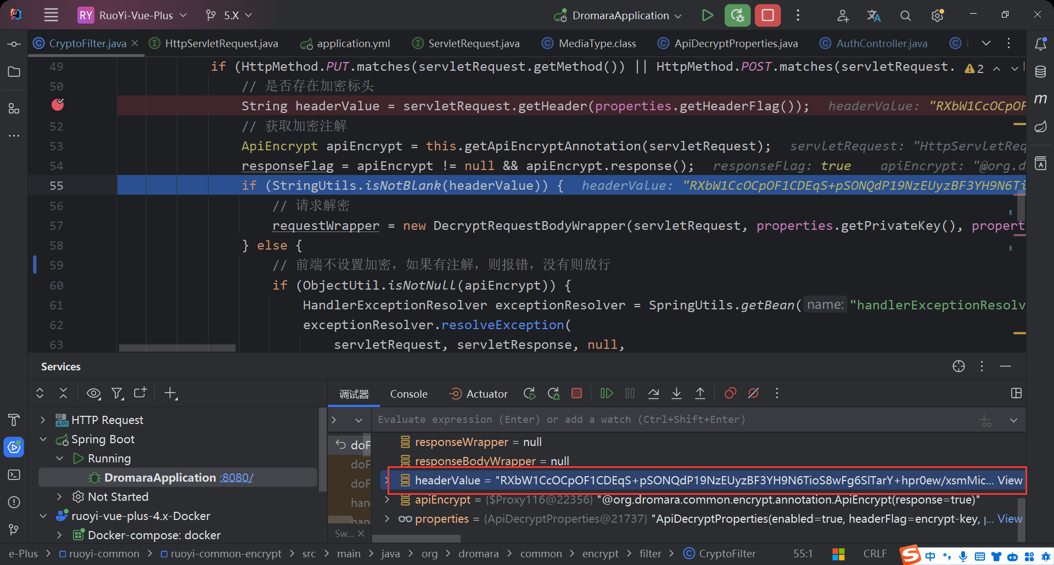Expand the properties variable in debugger
The height and width of the screenshot is (565, 1054).
click(387, 519)
